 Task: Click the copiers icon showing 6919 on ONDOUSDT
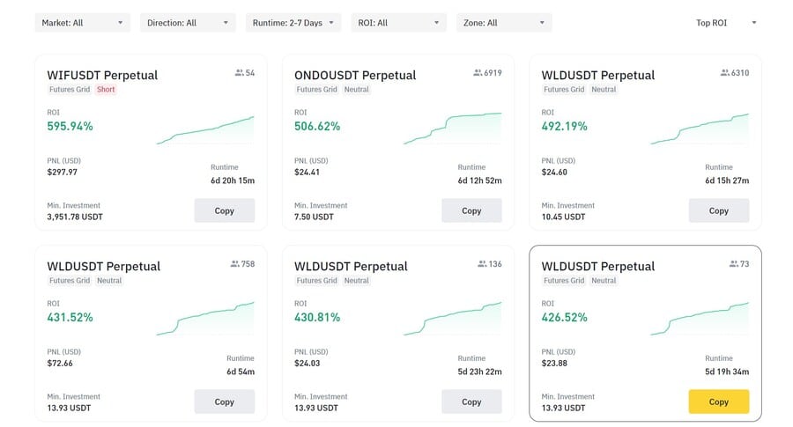[478, 73]
